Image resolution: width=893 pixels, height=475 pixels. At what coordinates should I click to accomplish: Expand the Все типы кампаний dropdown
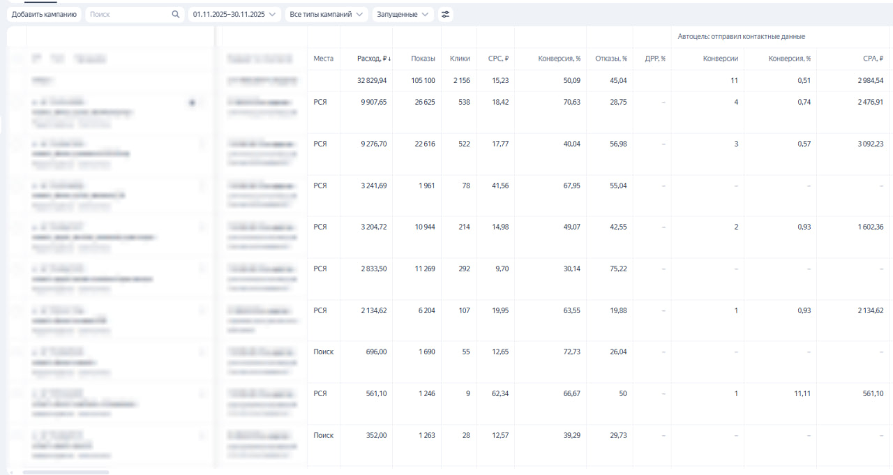[x=327, y=14]
